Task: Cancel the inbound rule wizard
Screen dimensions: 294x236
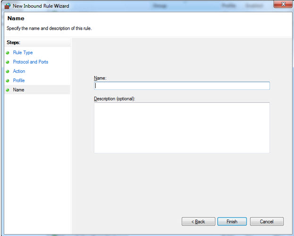Action: tap(267, 221)
